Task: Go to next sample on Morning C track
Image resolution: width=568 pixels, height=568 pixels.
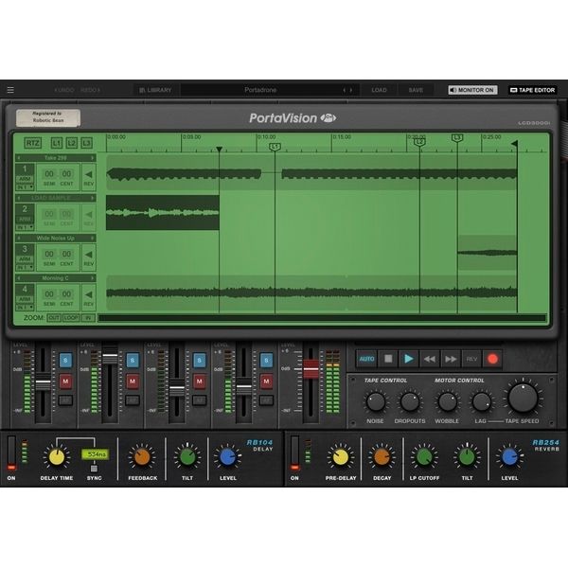Action: click(93, 277)
